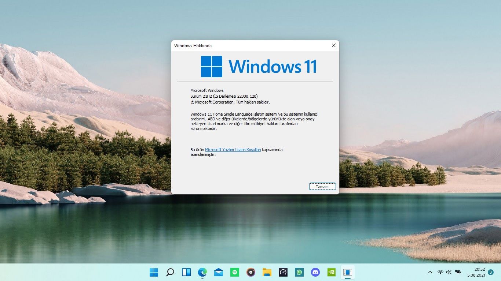501x281 pixels.
Task: Click the Microsoft Corporation copyright line
Action: [230, 102]
